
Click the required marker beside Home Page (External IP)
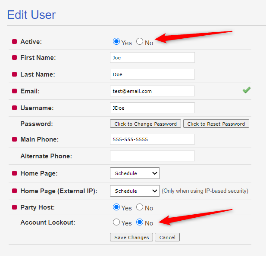pyautogui.click(x=14, y=191)
